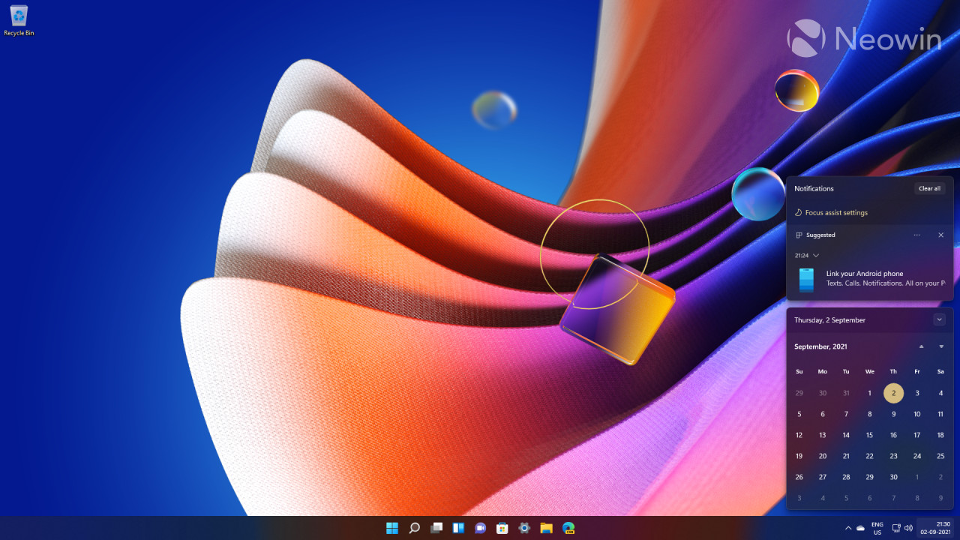Switch keyboard language via ENG indicator
The image size is (960, 540).
877,528
